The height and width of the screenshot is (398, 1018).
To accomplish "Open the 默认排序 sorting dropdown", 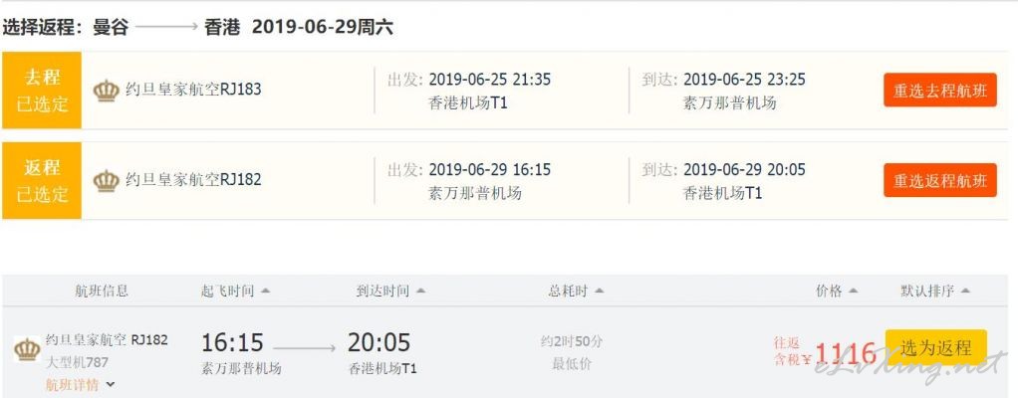I will coord(935,292).
